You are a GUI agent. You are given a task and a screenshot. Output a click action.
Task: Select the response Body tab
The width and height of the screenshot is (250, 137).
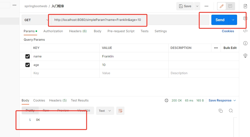click(x=25, y=100)
